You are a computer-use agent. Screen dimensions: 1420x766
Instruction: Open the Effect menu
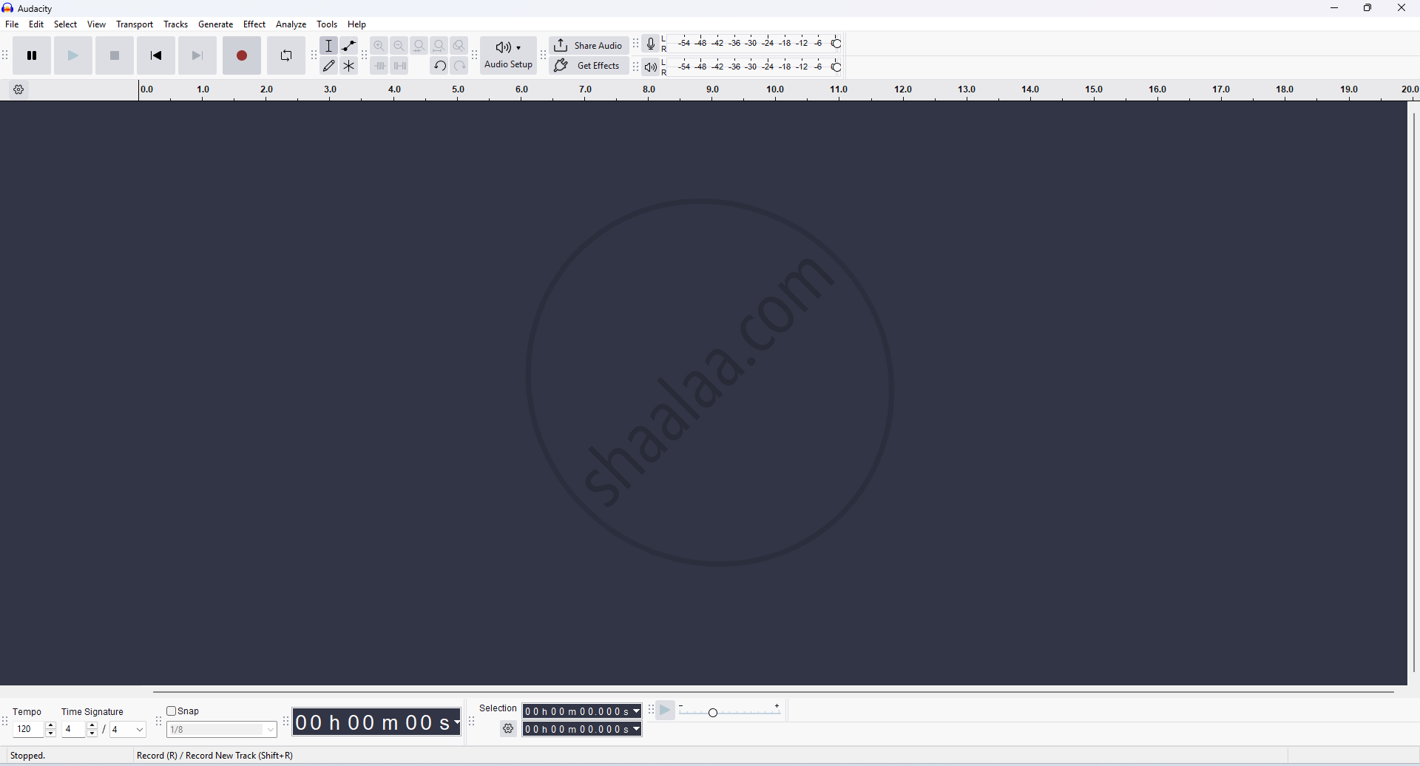[x=254, y=24]
